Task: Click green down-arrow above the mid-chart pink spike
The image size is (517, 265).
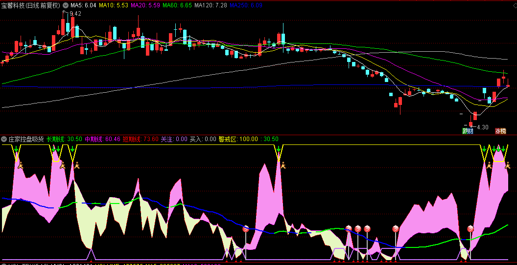Action: point(279,150)
